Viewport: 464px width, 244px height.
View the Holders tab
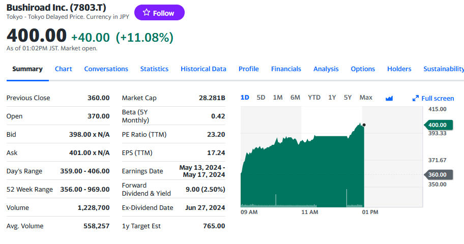click(x=399, y=69)
